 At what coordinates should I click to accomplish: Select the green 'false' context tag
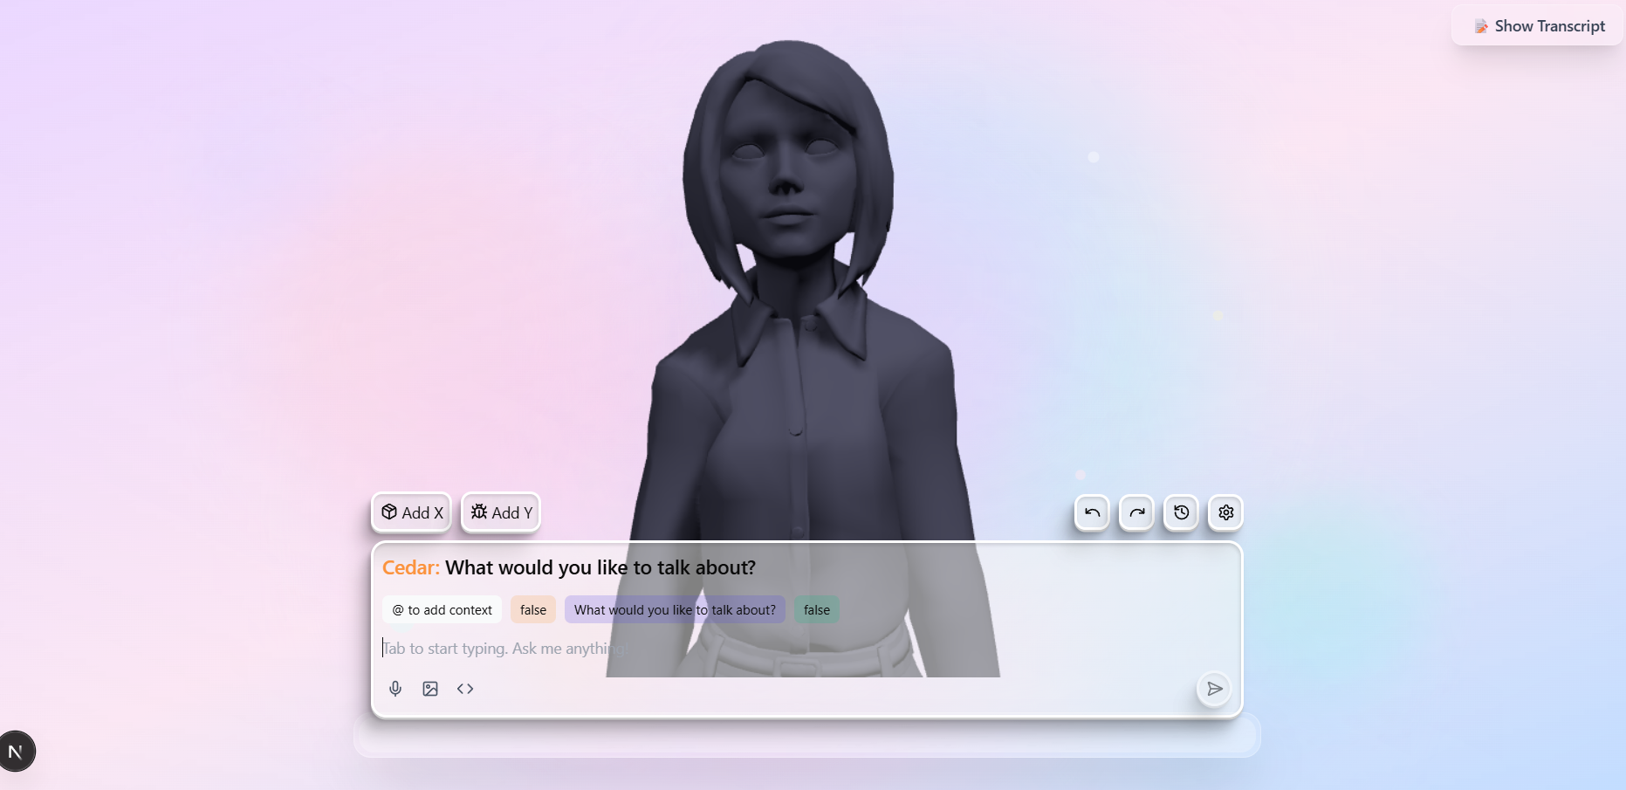[817, 609]
